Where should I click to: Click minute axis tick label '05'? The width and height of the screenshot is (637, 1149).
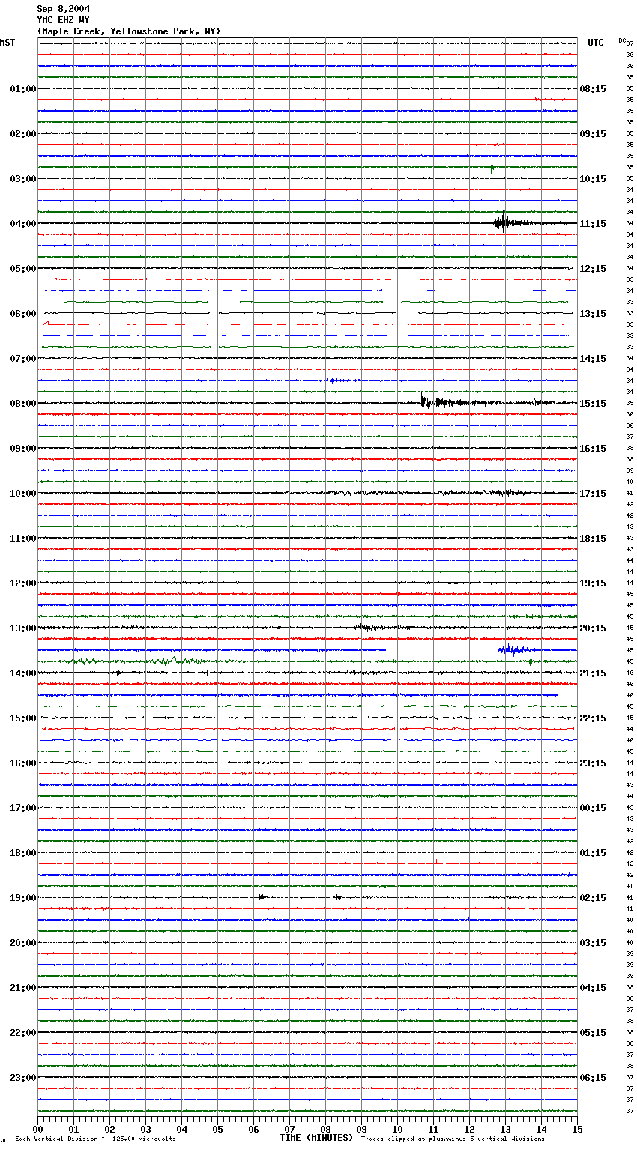tap(217, 1129)
